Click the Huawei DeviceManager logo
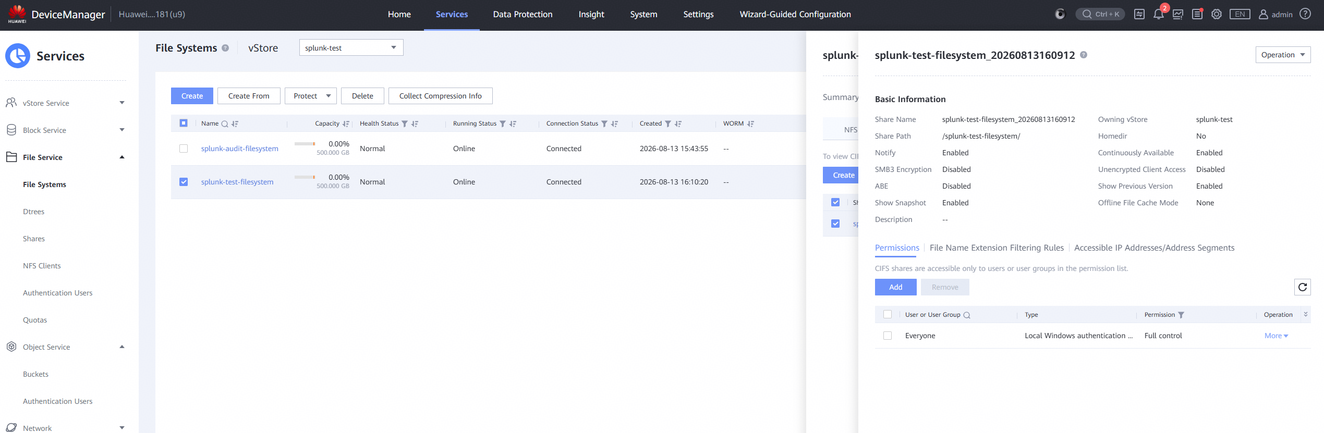This screenshot has width=1324, height=433. pos(17,14)
